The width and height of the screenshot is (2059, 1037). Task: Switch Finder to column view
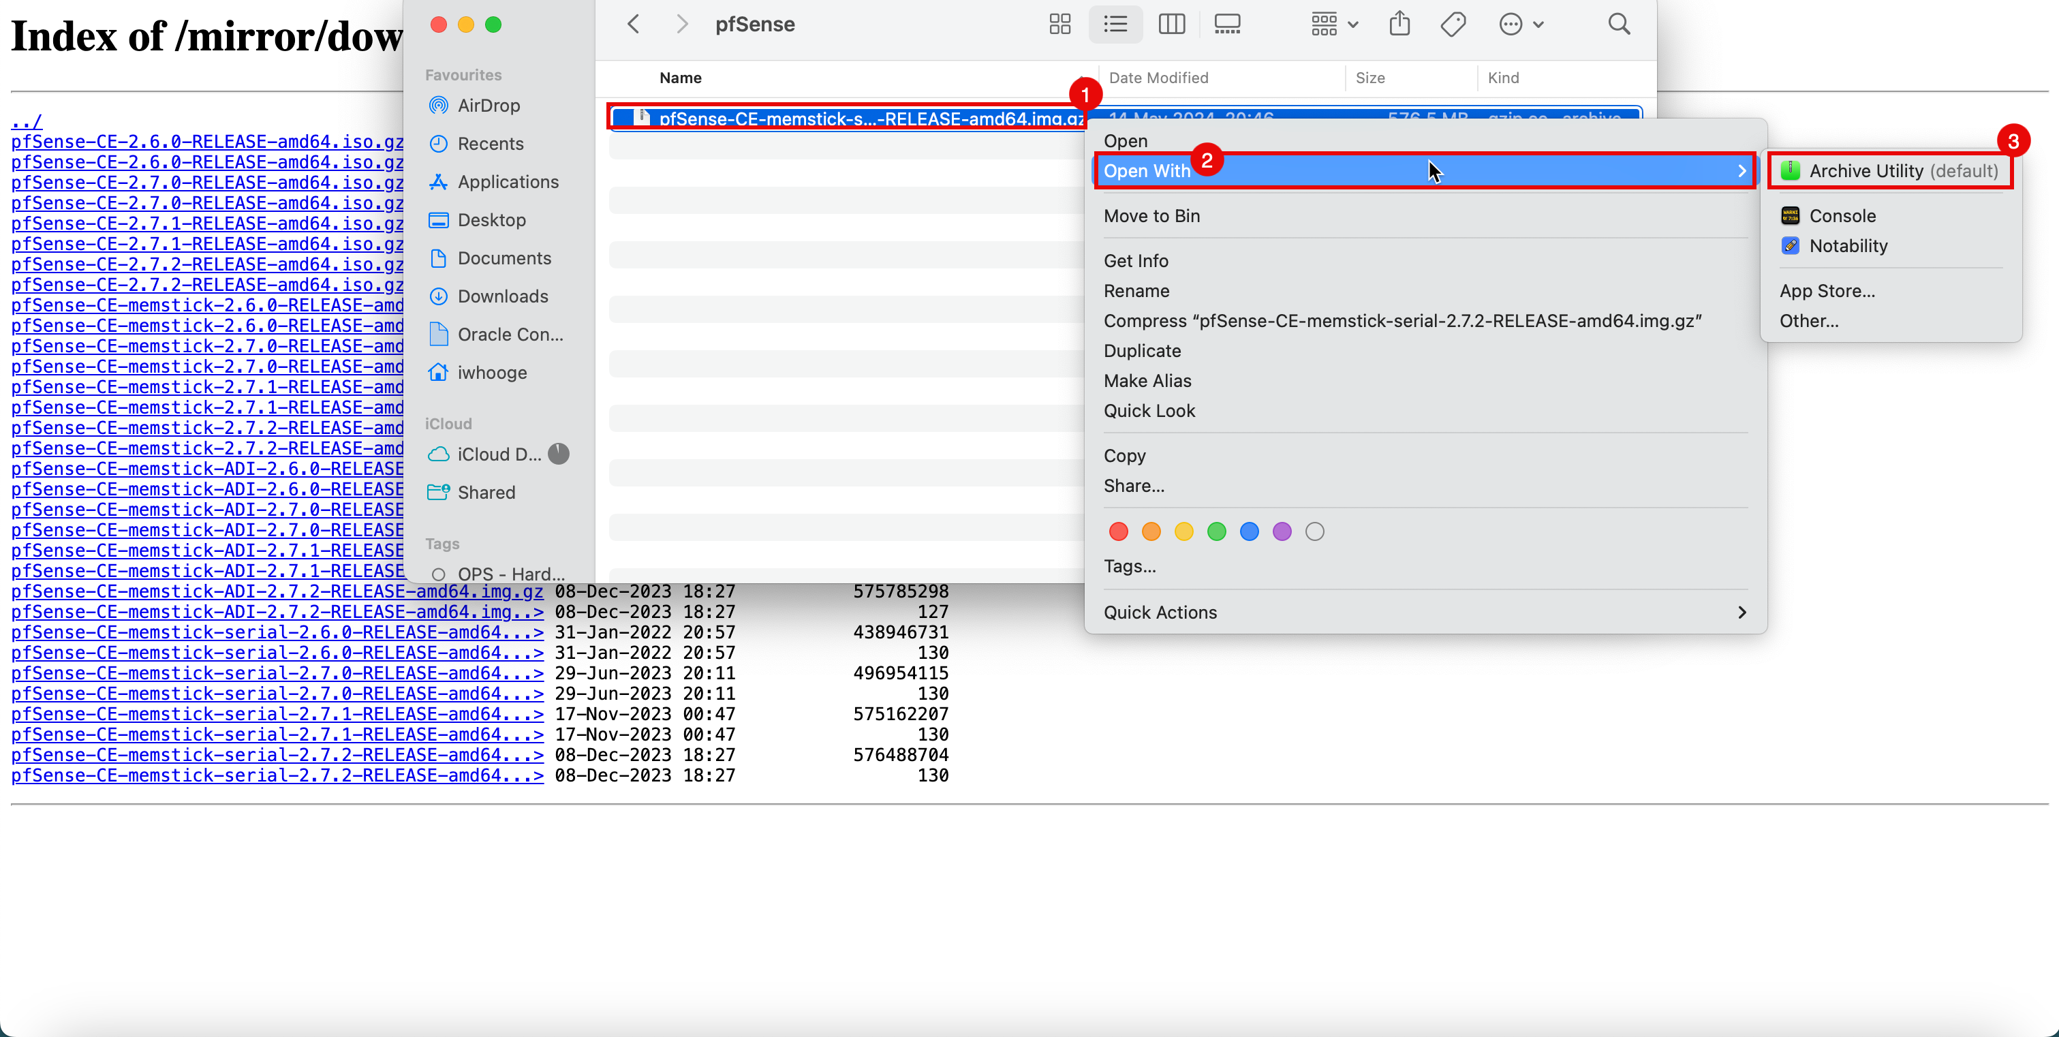pyautogui.click(x=1171, y=24)
